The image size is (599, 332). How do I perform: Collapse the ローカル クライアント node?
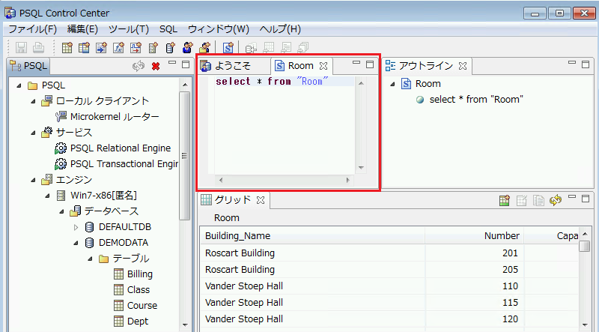33,101
